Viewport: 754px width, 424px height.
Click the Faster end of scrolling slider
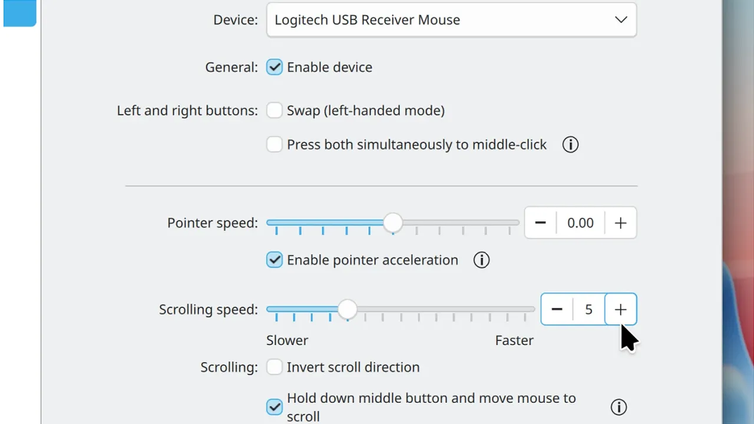pyautogui.click(x=514, y=340)
